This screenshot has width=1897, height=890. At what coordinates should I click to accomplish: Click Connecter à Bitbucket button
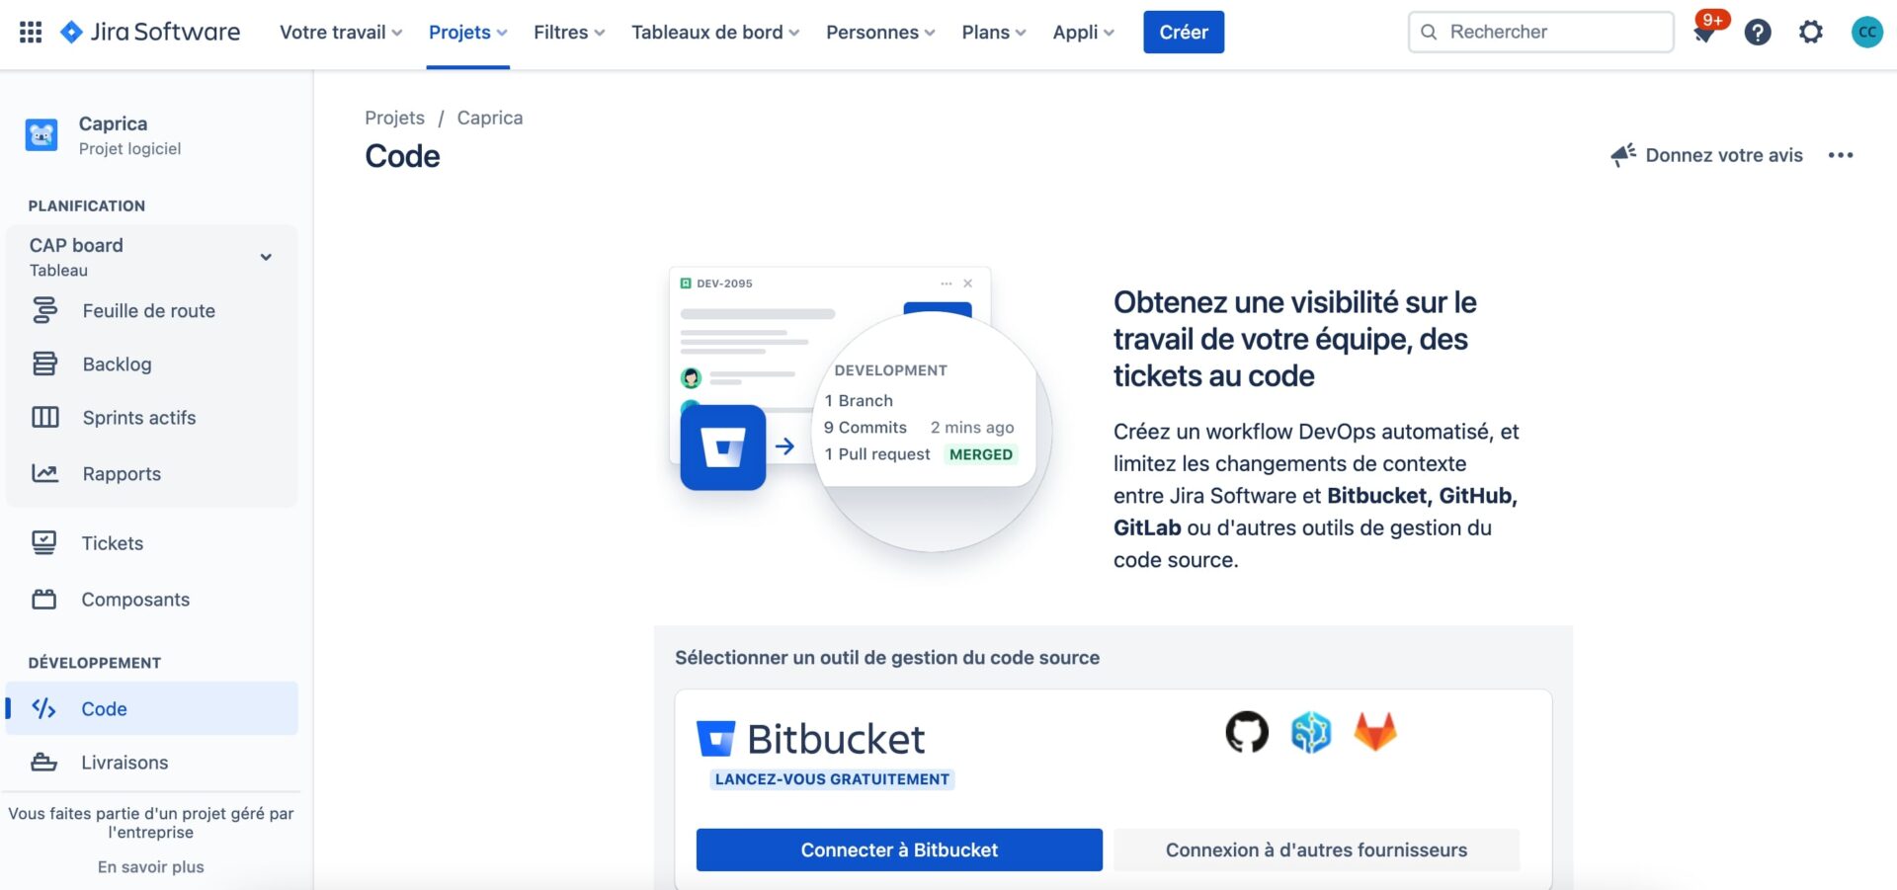[899, 850]
